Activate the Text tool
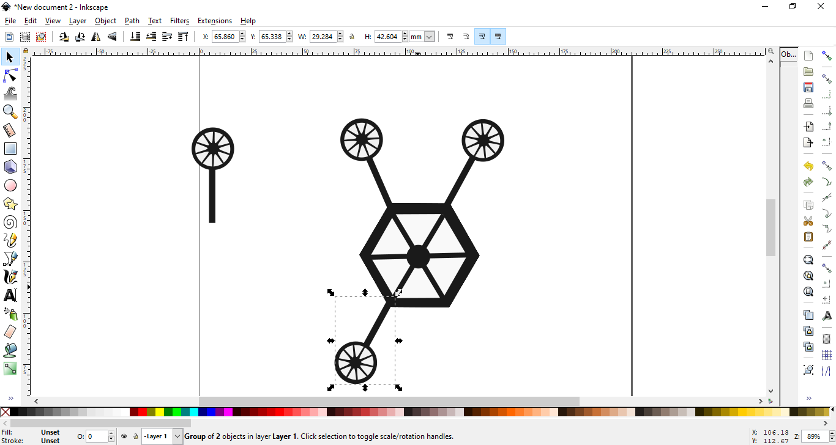 point(10,295)
